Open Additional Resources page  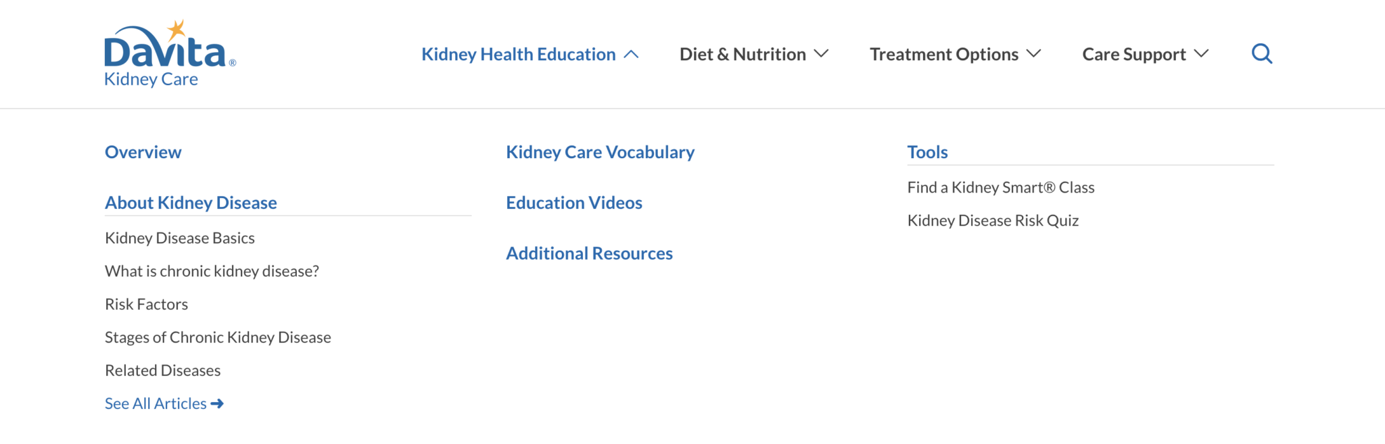click(x=589, y=253)
